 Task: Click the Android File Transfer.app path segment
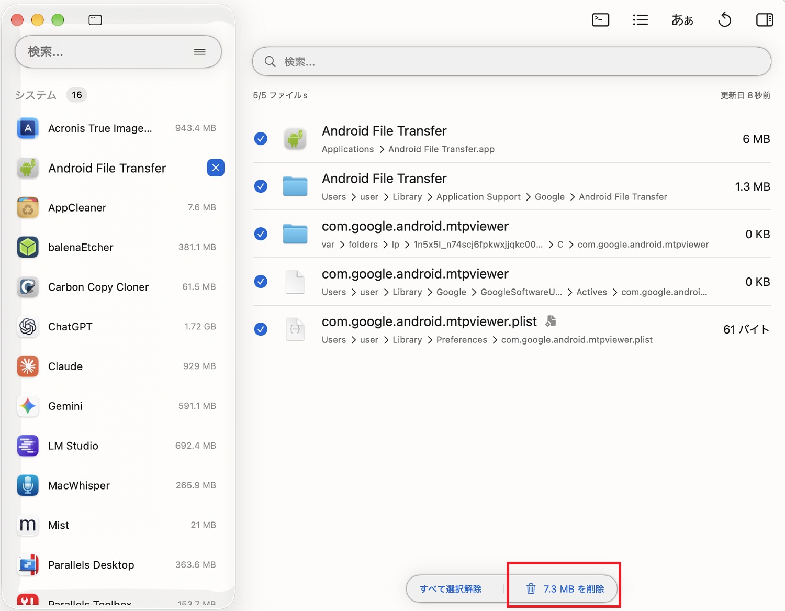[441, 149]
